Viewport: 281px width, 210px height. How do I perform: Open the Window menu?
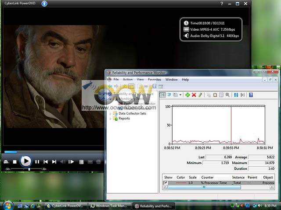click(x=171, y=80)
